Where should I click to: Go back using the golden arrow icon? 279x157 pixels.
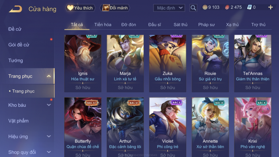point(15,9)
